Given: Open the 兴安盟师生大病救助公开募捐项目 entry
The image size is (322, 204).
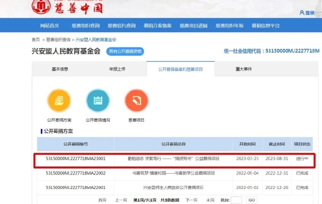Looking at the screenshot, I should (173, 187).
